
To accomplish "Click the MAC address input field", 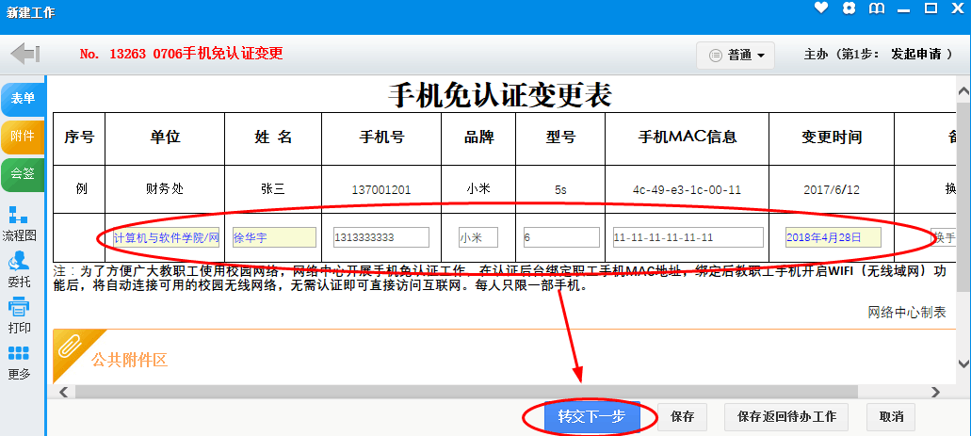I will click(687, 237).
